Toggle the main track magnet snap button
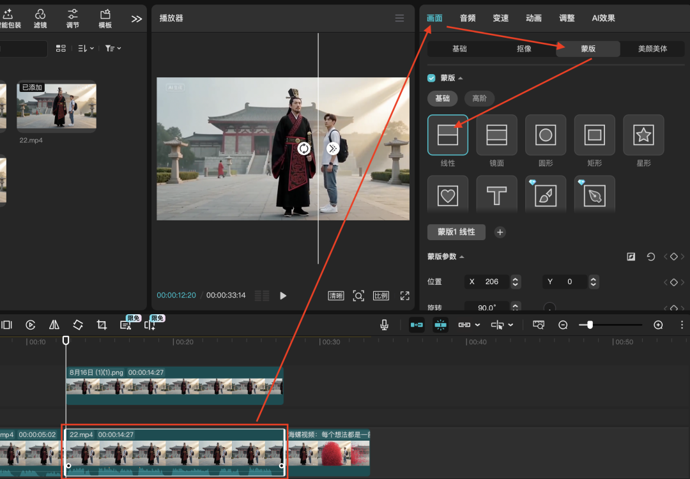Screen dimensions: 690x479 coord(417,324)
